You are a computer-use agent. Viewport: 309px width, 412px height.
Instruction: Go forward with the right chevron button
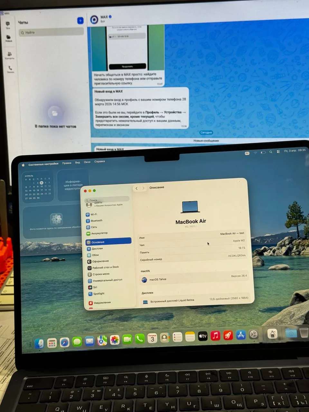tap(144, 188)
